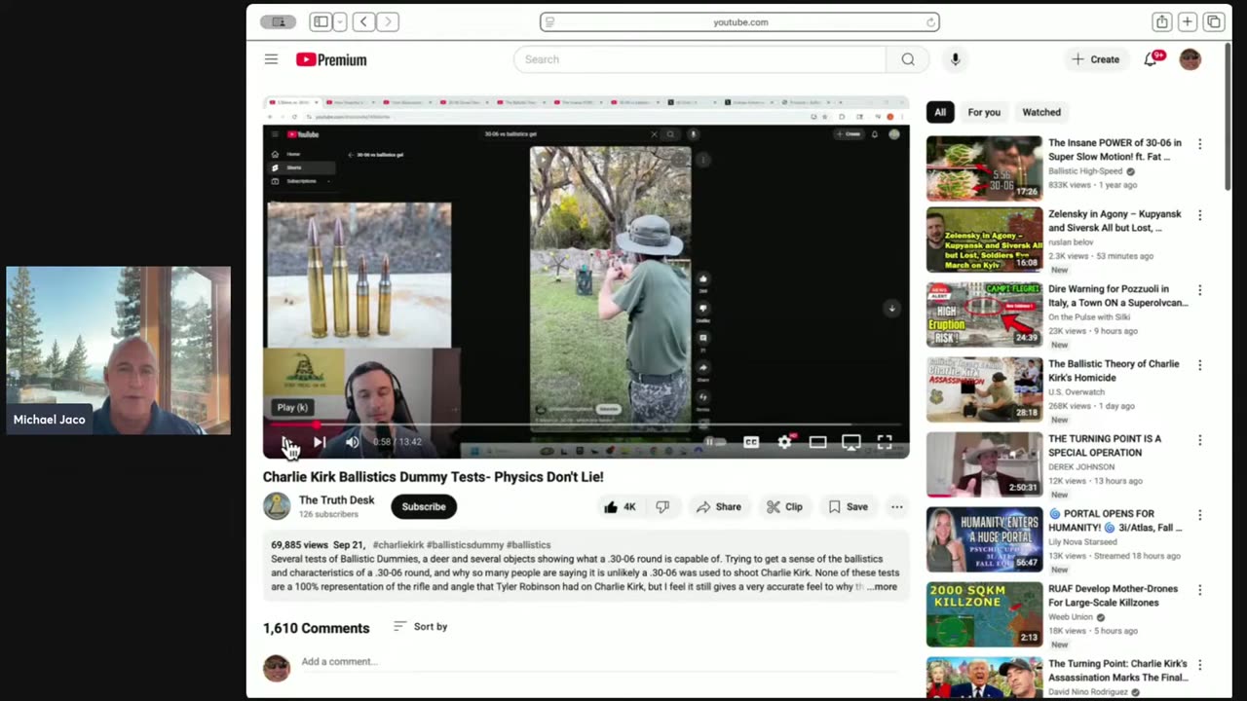This screenshot has height=701, width=1247.
Task: Save video to playlist
Action: (848, 506)
